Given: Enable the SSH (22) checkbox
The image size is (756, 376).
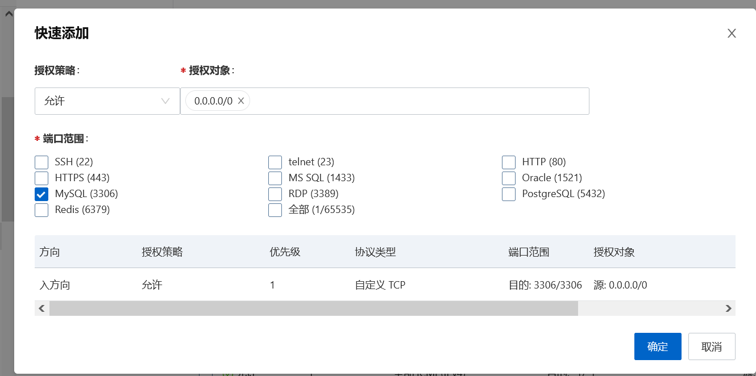Looking at the screenshot, I should pos(41,162).
